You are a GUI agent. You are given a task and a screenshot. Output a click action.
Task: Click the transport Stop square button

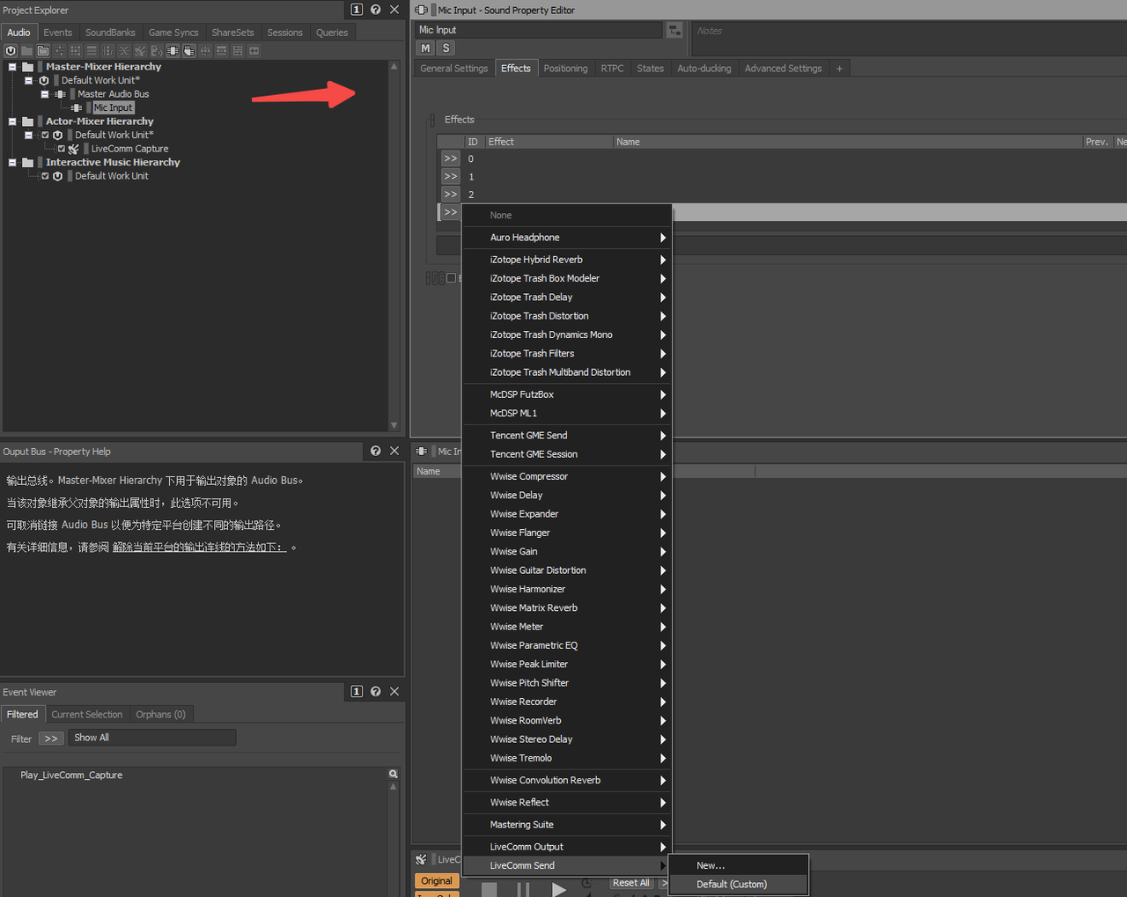point(490,890)
